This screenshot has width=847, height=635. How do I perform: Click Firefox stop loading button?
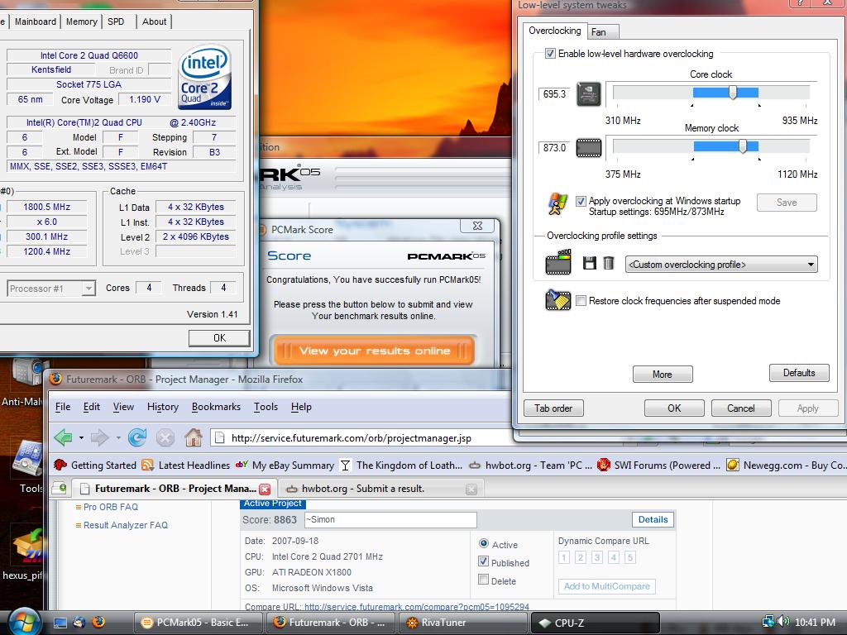coord(165,437)
